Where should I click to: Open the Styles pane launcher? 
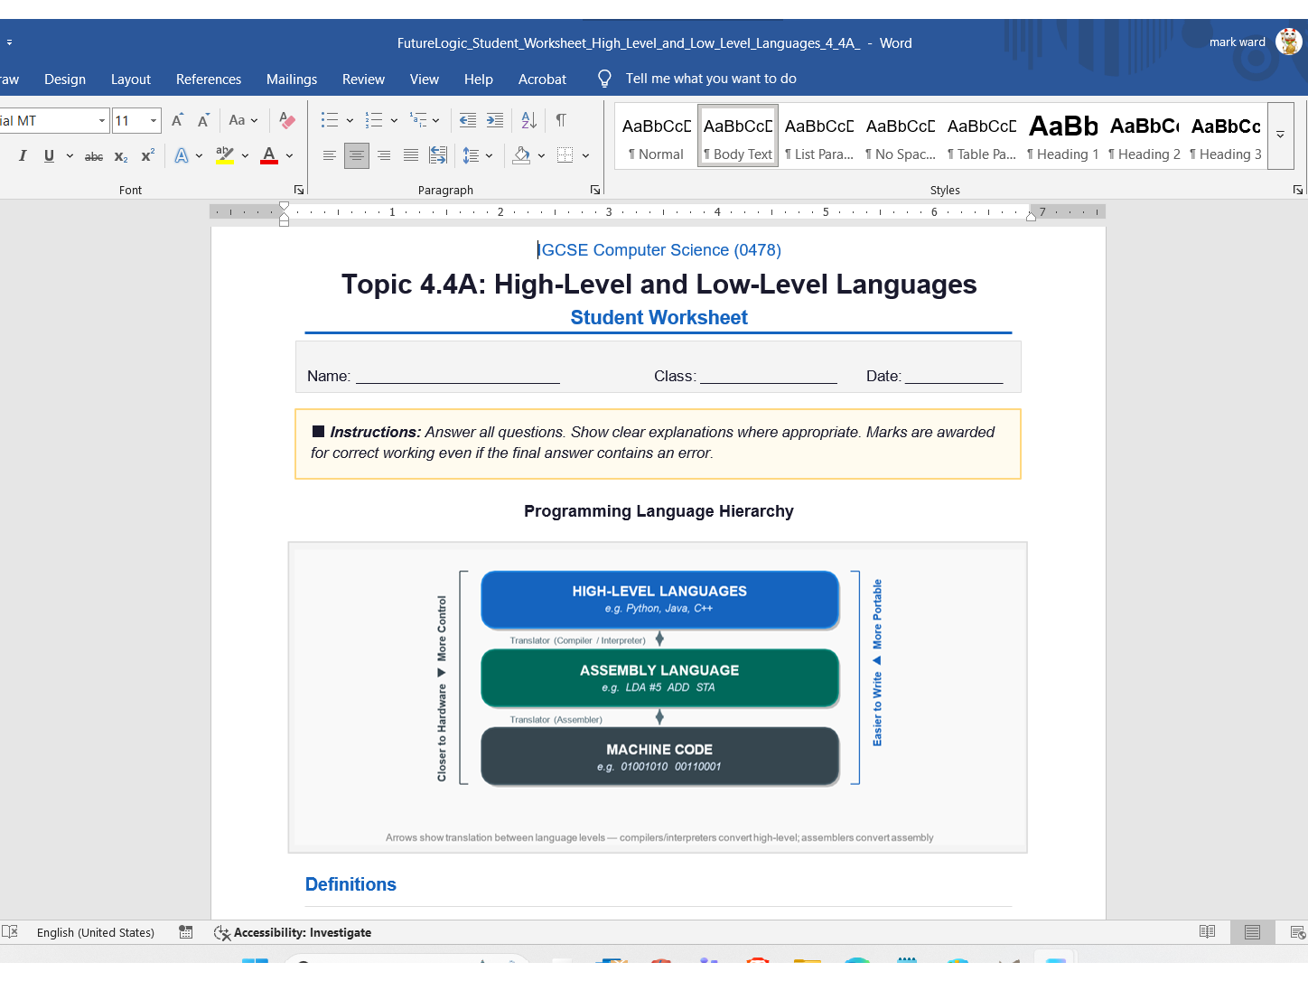[x=1298, y=190]
